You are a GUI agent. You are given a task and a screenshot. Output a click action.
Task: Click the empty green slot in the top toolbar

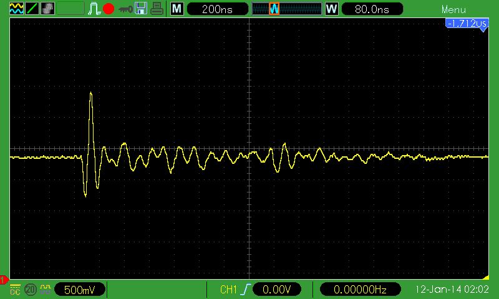click(x=70, y=9)
